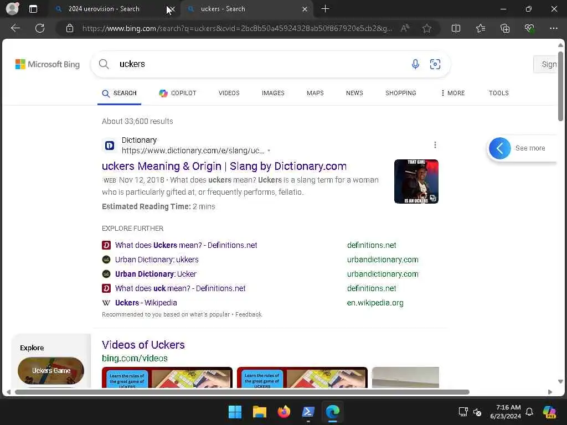Open Edge Settings and more menu
The height and width of the screenshot is (425, 567).
coord(554,28)
